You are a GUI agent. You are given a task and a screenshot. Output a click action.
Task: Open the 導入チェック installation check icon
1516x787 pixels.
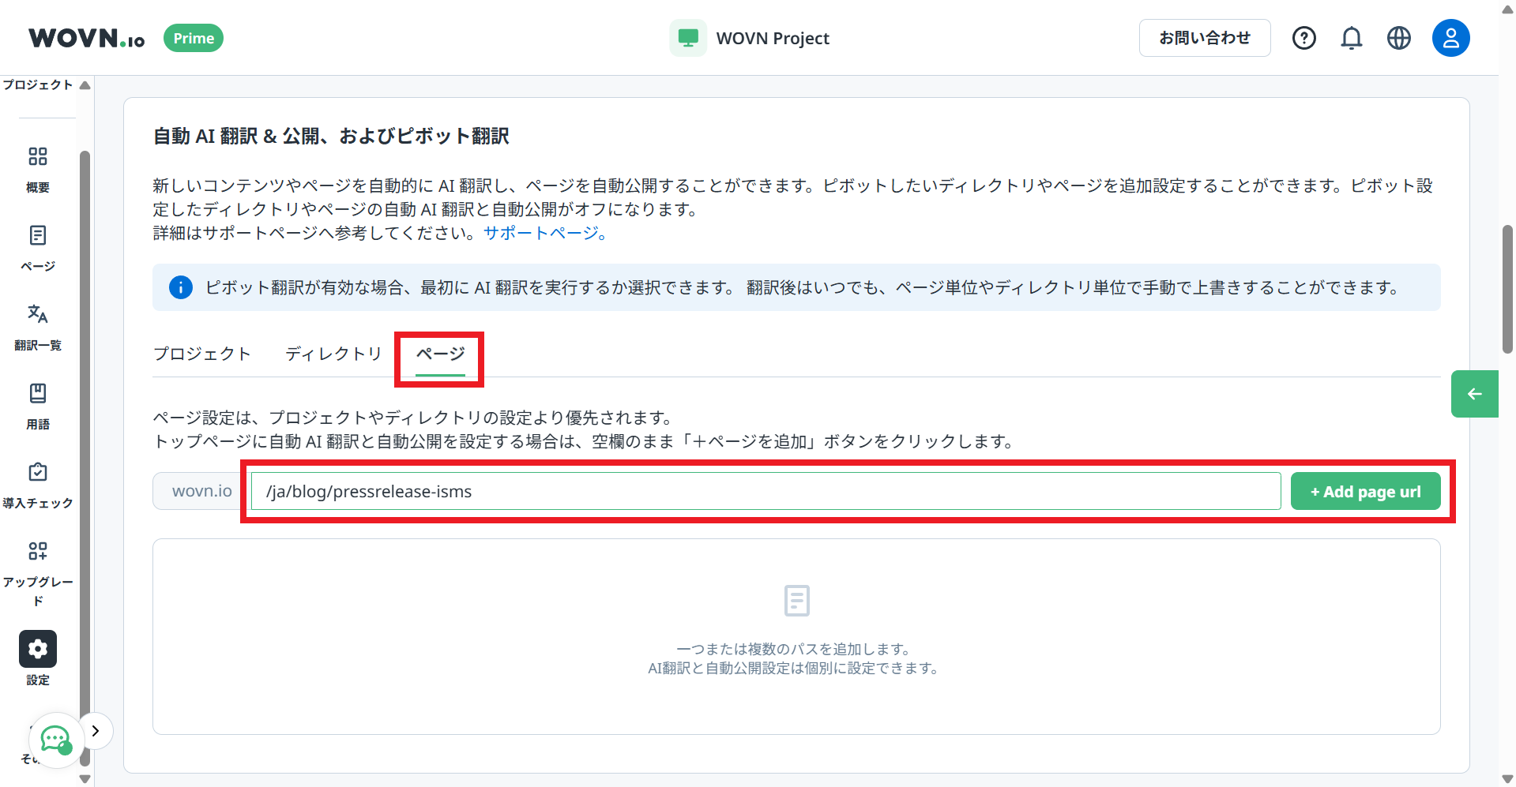(37, 473)
